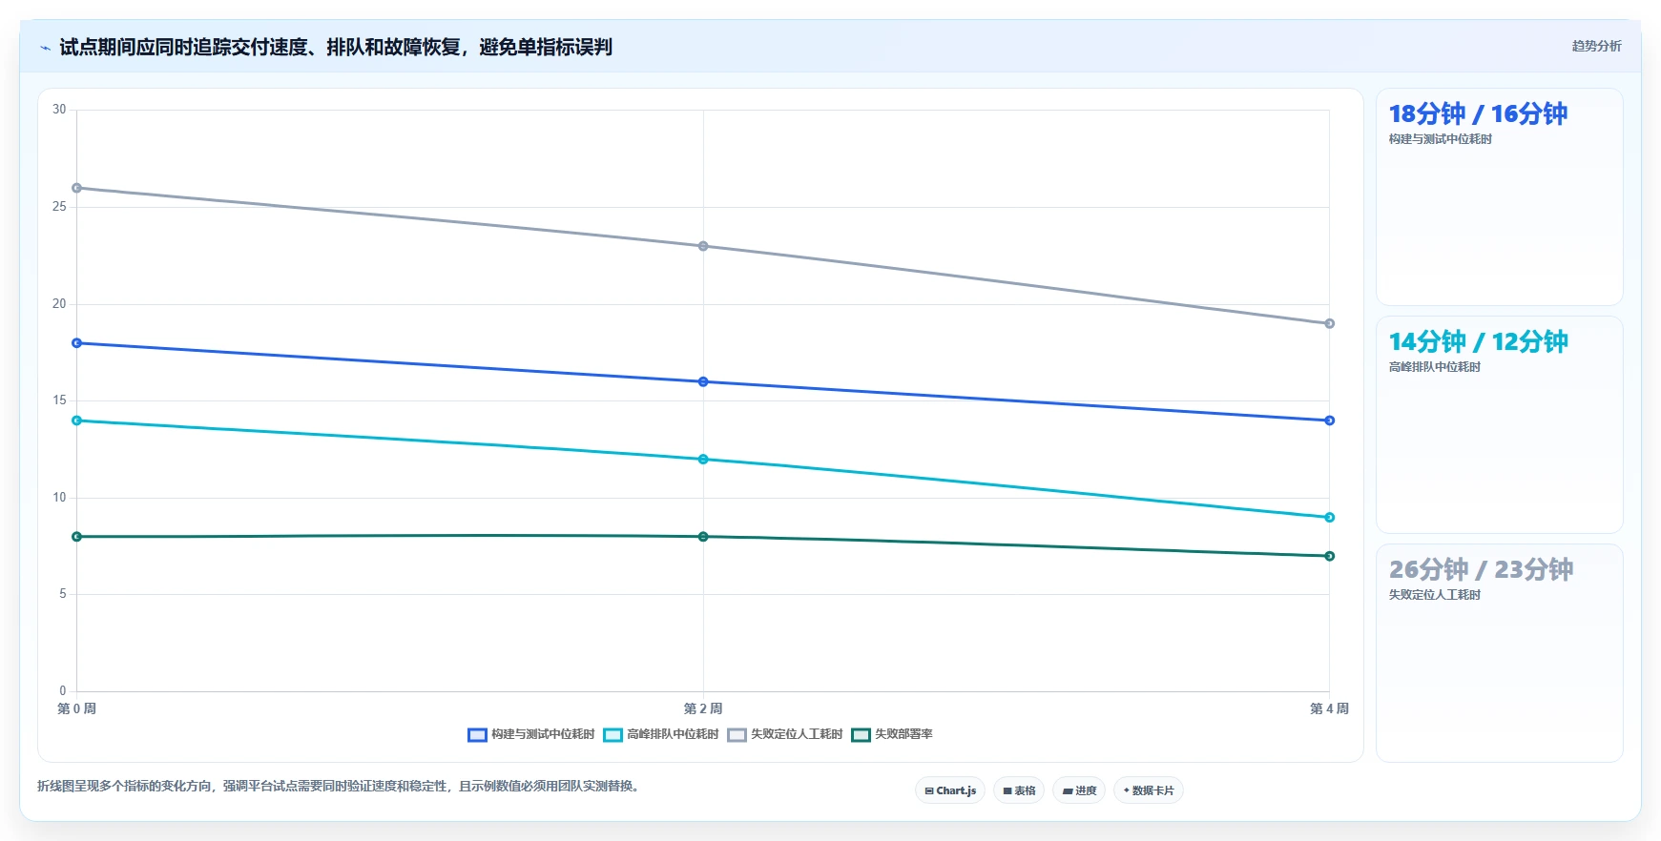Click the y-axis label 30
The image size is (1661, 841).
click(59, 110)
